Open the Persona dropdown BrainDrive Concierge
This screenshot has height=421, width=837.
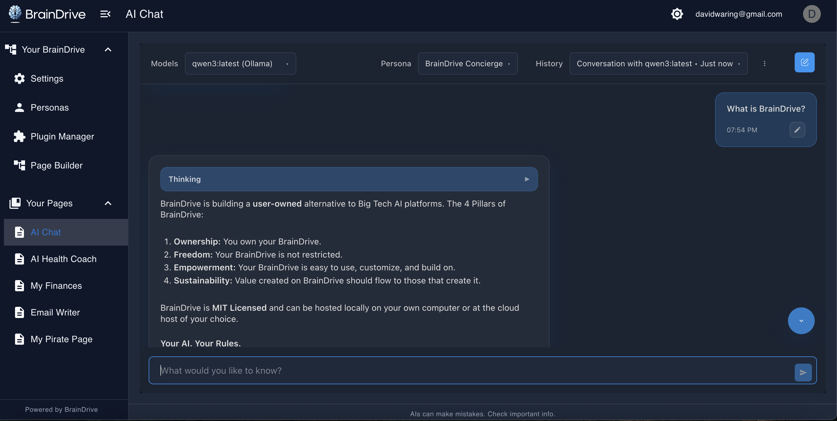(467, 64)
